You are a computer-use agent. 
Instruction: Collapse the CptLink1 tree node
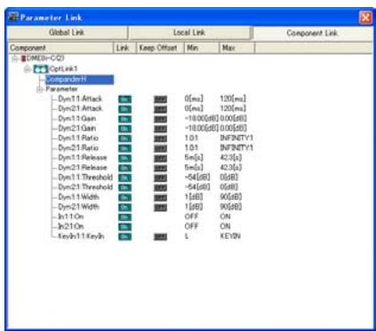pyautogui.click(x=28, y=69)
